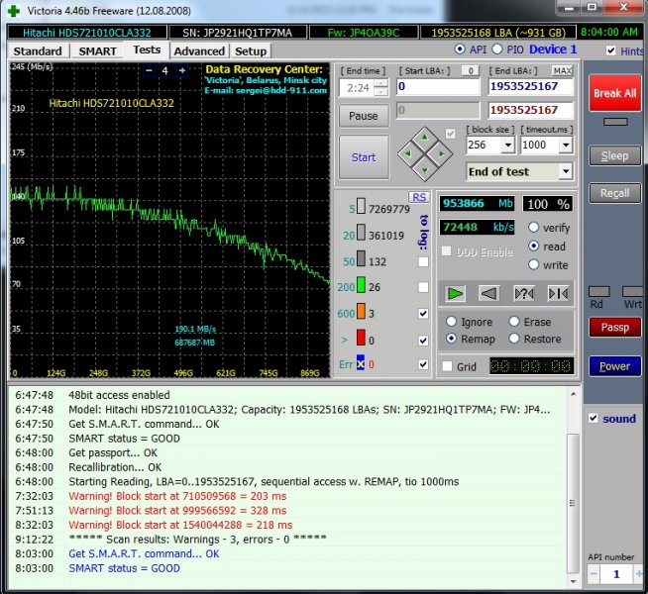This screenshot has height=594, width=648.
Task: Expand the timeout ms dropdown
Action: click(x=566, y=145)
